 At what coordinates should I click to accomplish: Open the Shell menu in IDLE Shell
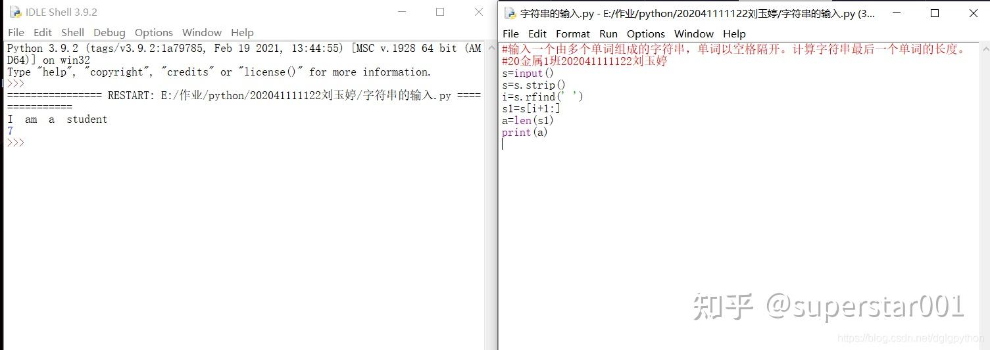(x=72, y=32)
